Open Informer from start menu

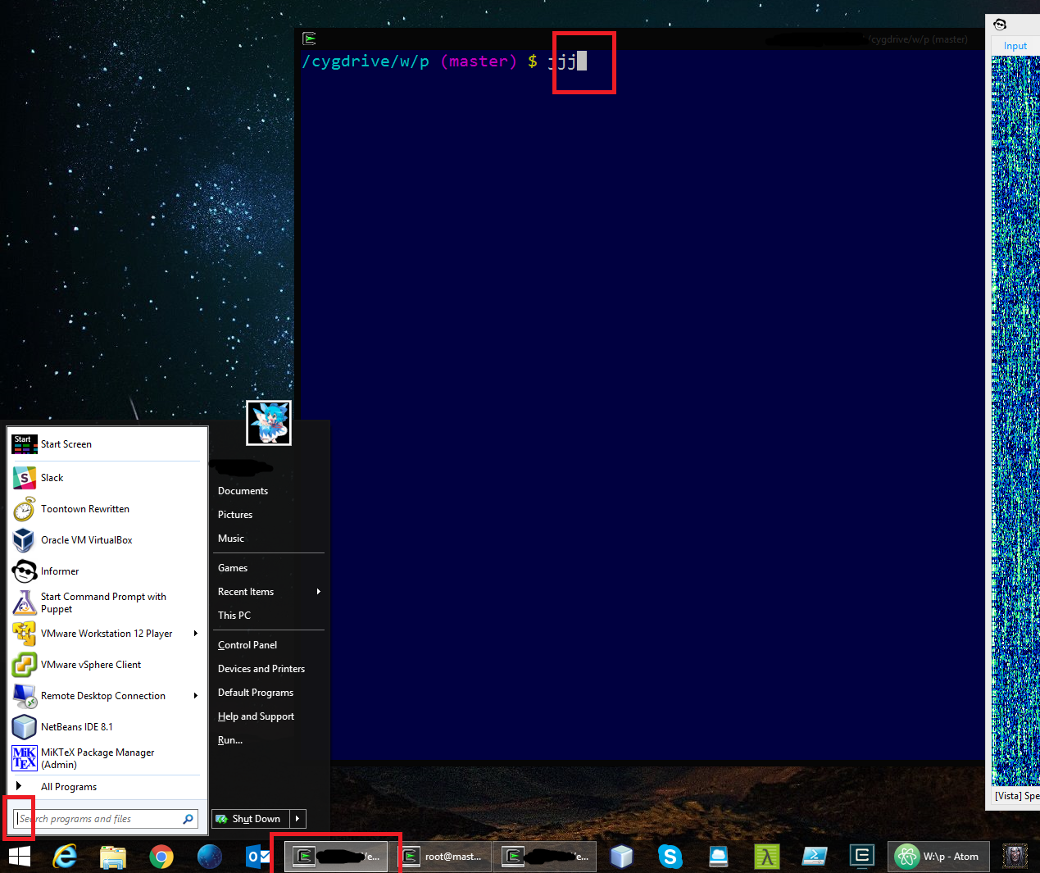(107, 571)
